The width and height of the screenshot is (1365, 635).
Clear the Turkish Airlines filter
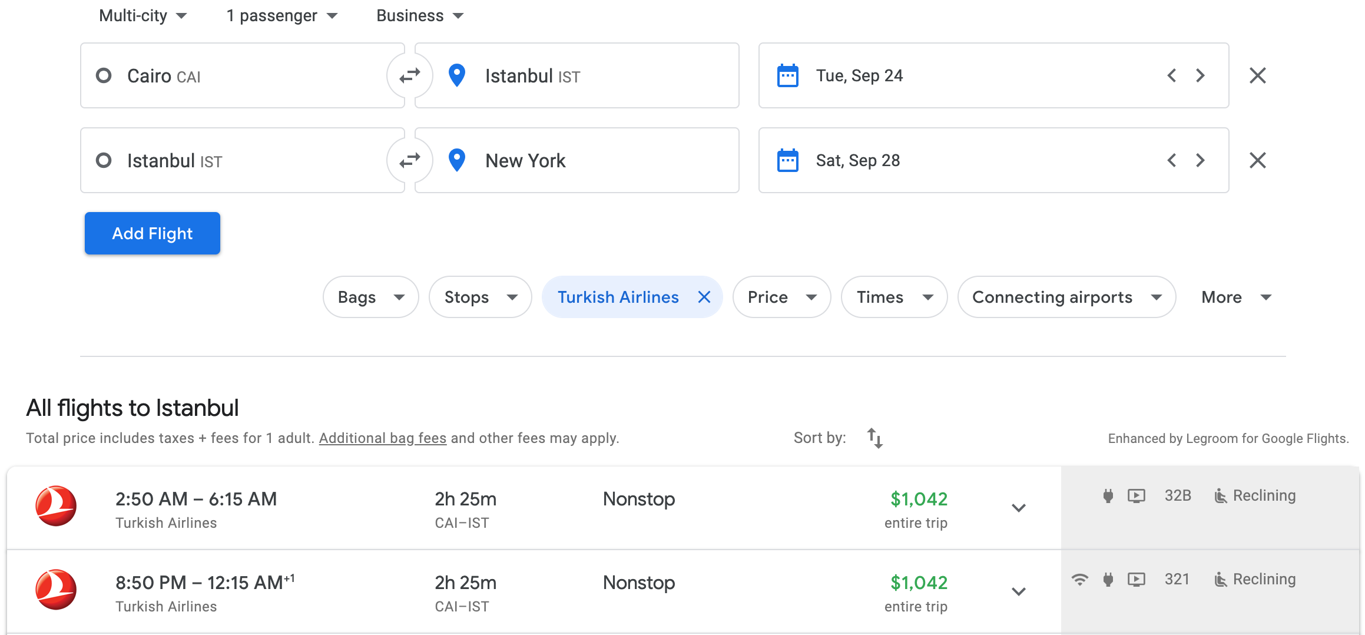(704, 297)
